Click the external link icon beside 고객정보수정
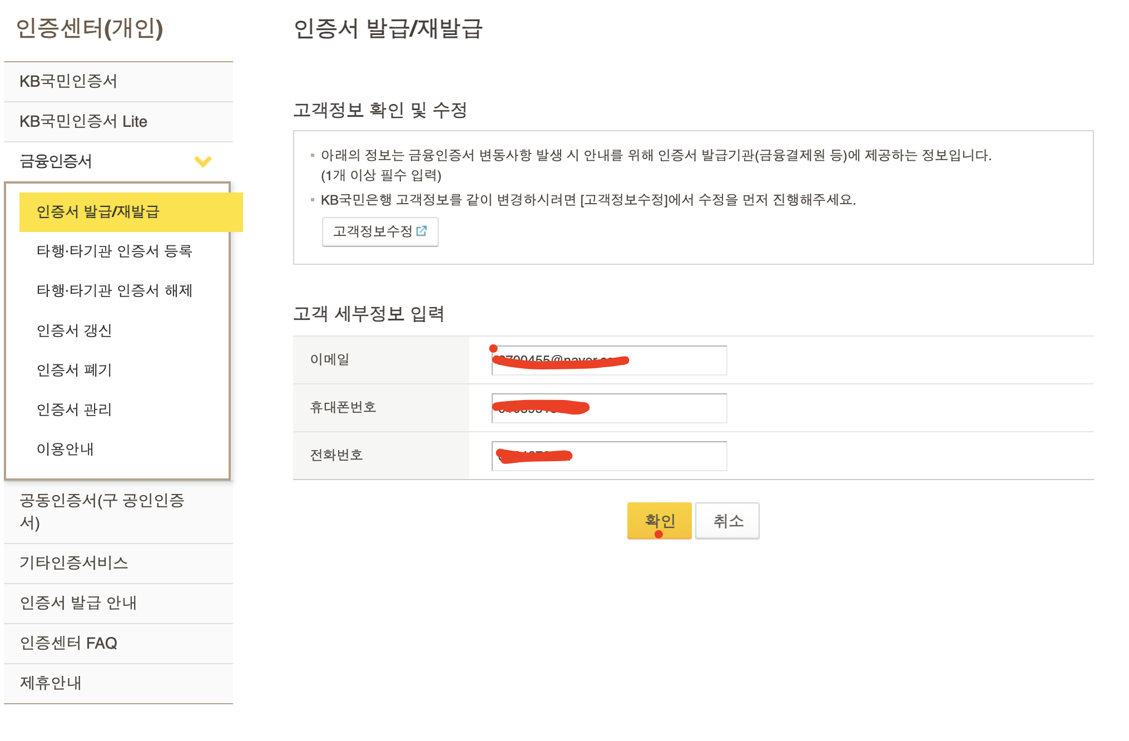Screen dimensions: 1129x741 point(422,231)
